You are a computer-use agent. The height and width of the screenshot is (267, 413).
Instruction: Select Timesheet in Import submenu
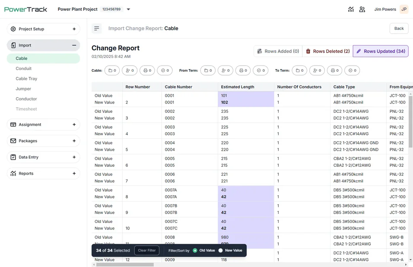pos(26,109)
